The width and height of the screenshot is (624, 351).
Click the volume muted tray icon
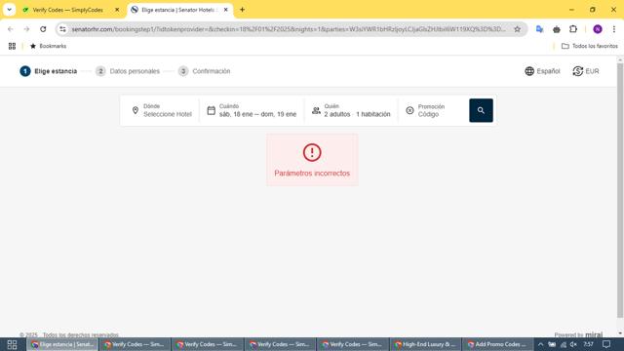click(x=573, y=344)
